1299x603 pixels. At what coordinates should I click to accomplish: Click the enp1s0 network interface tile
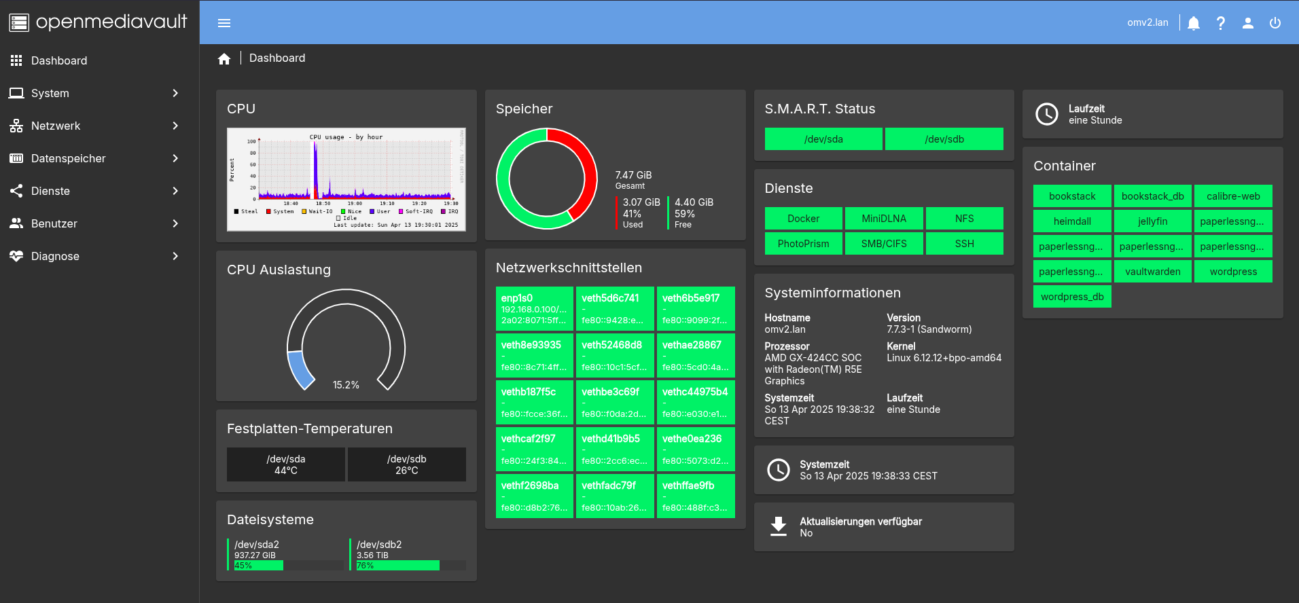(534, 308)
